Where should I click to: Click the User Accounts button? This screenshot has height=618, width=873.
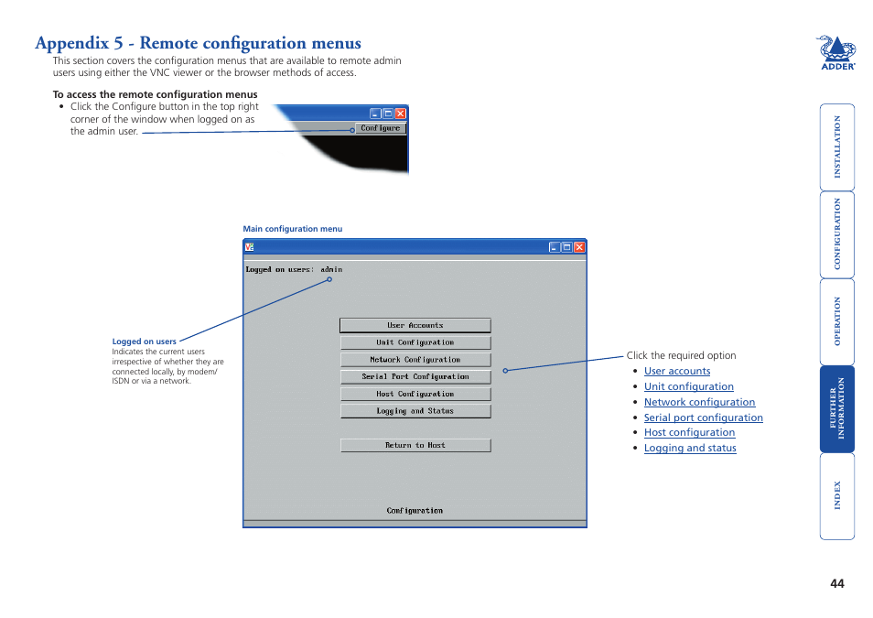pos(415,325)
